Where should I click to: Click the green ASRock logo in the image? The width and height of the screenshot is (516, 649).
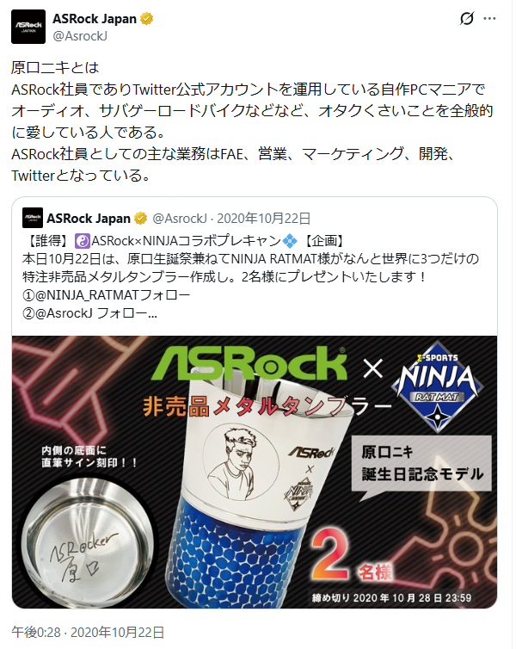click(x=249, y=363)
